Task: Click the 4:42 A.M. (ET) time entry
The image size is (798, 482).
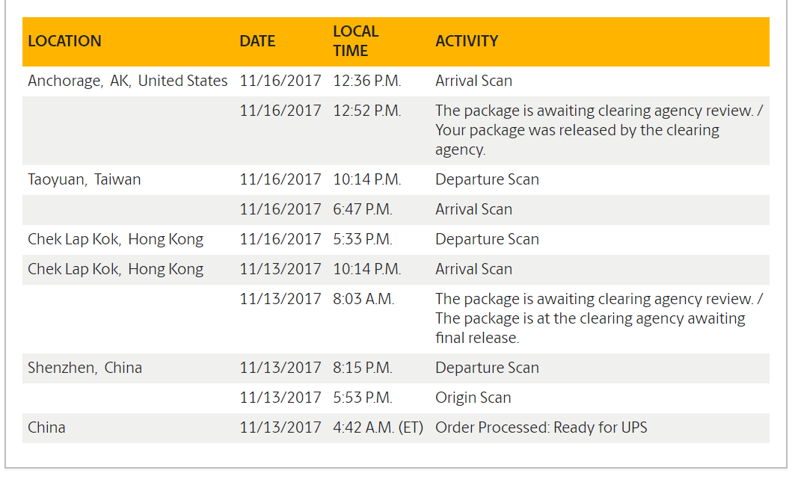Action: coord(378,427)
